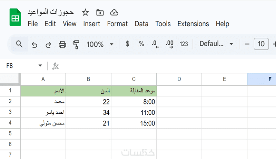This screenshot has height=159, width=276.
Task: Apply percent format to selection
Action: tap(141, 44)
